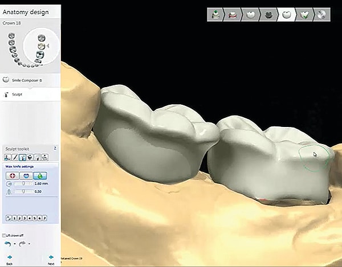Click the undo arrow
342x267 pixels.
8,244
